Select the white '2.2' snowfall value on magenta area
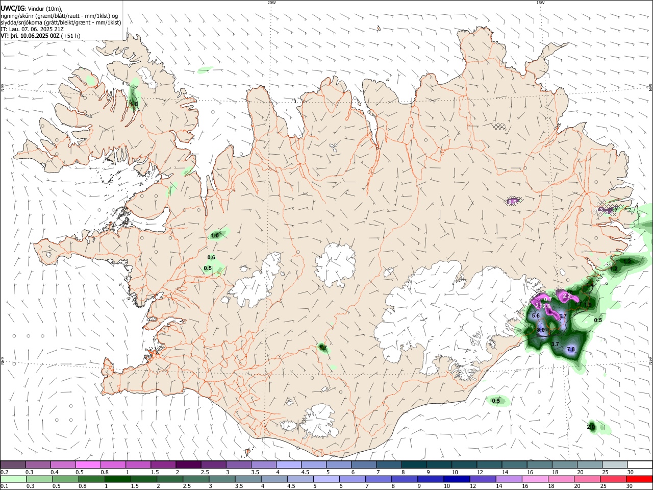The width and height of the screenshot is (653, 490). [566, 296]
